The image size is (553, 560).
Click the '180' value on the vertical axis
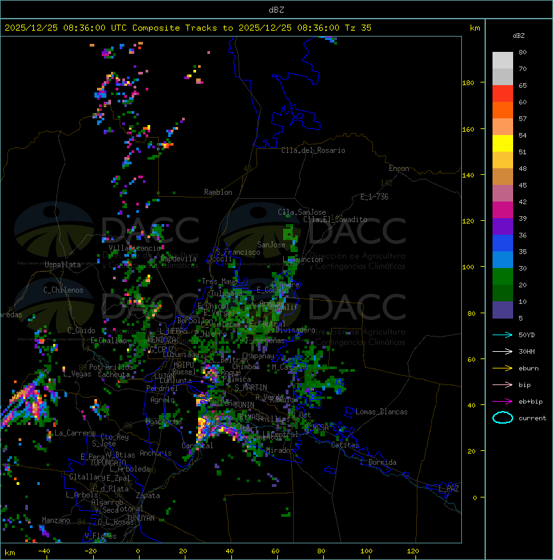[468, 83]
